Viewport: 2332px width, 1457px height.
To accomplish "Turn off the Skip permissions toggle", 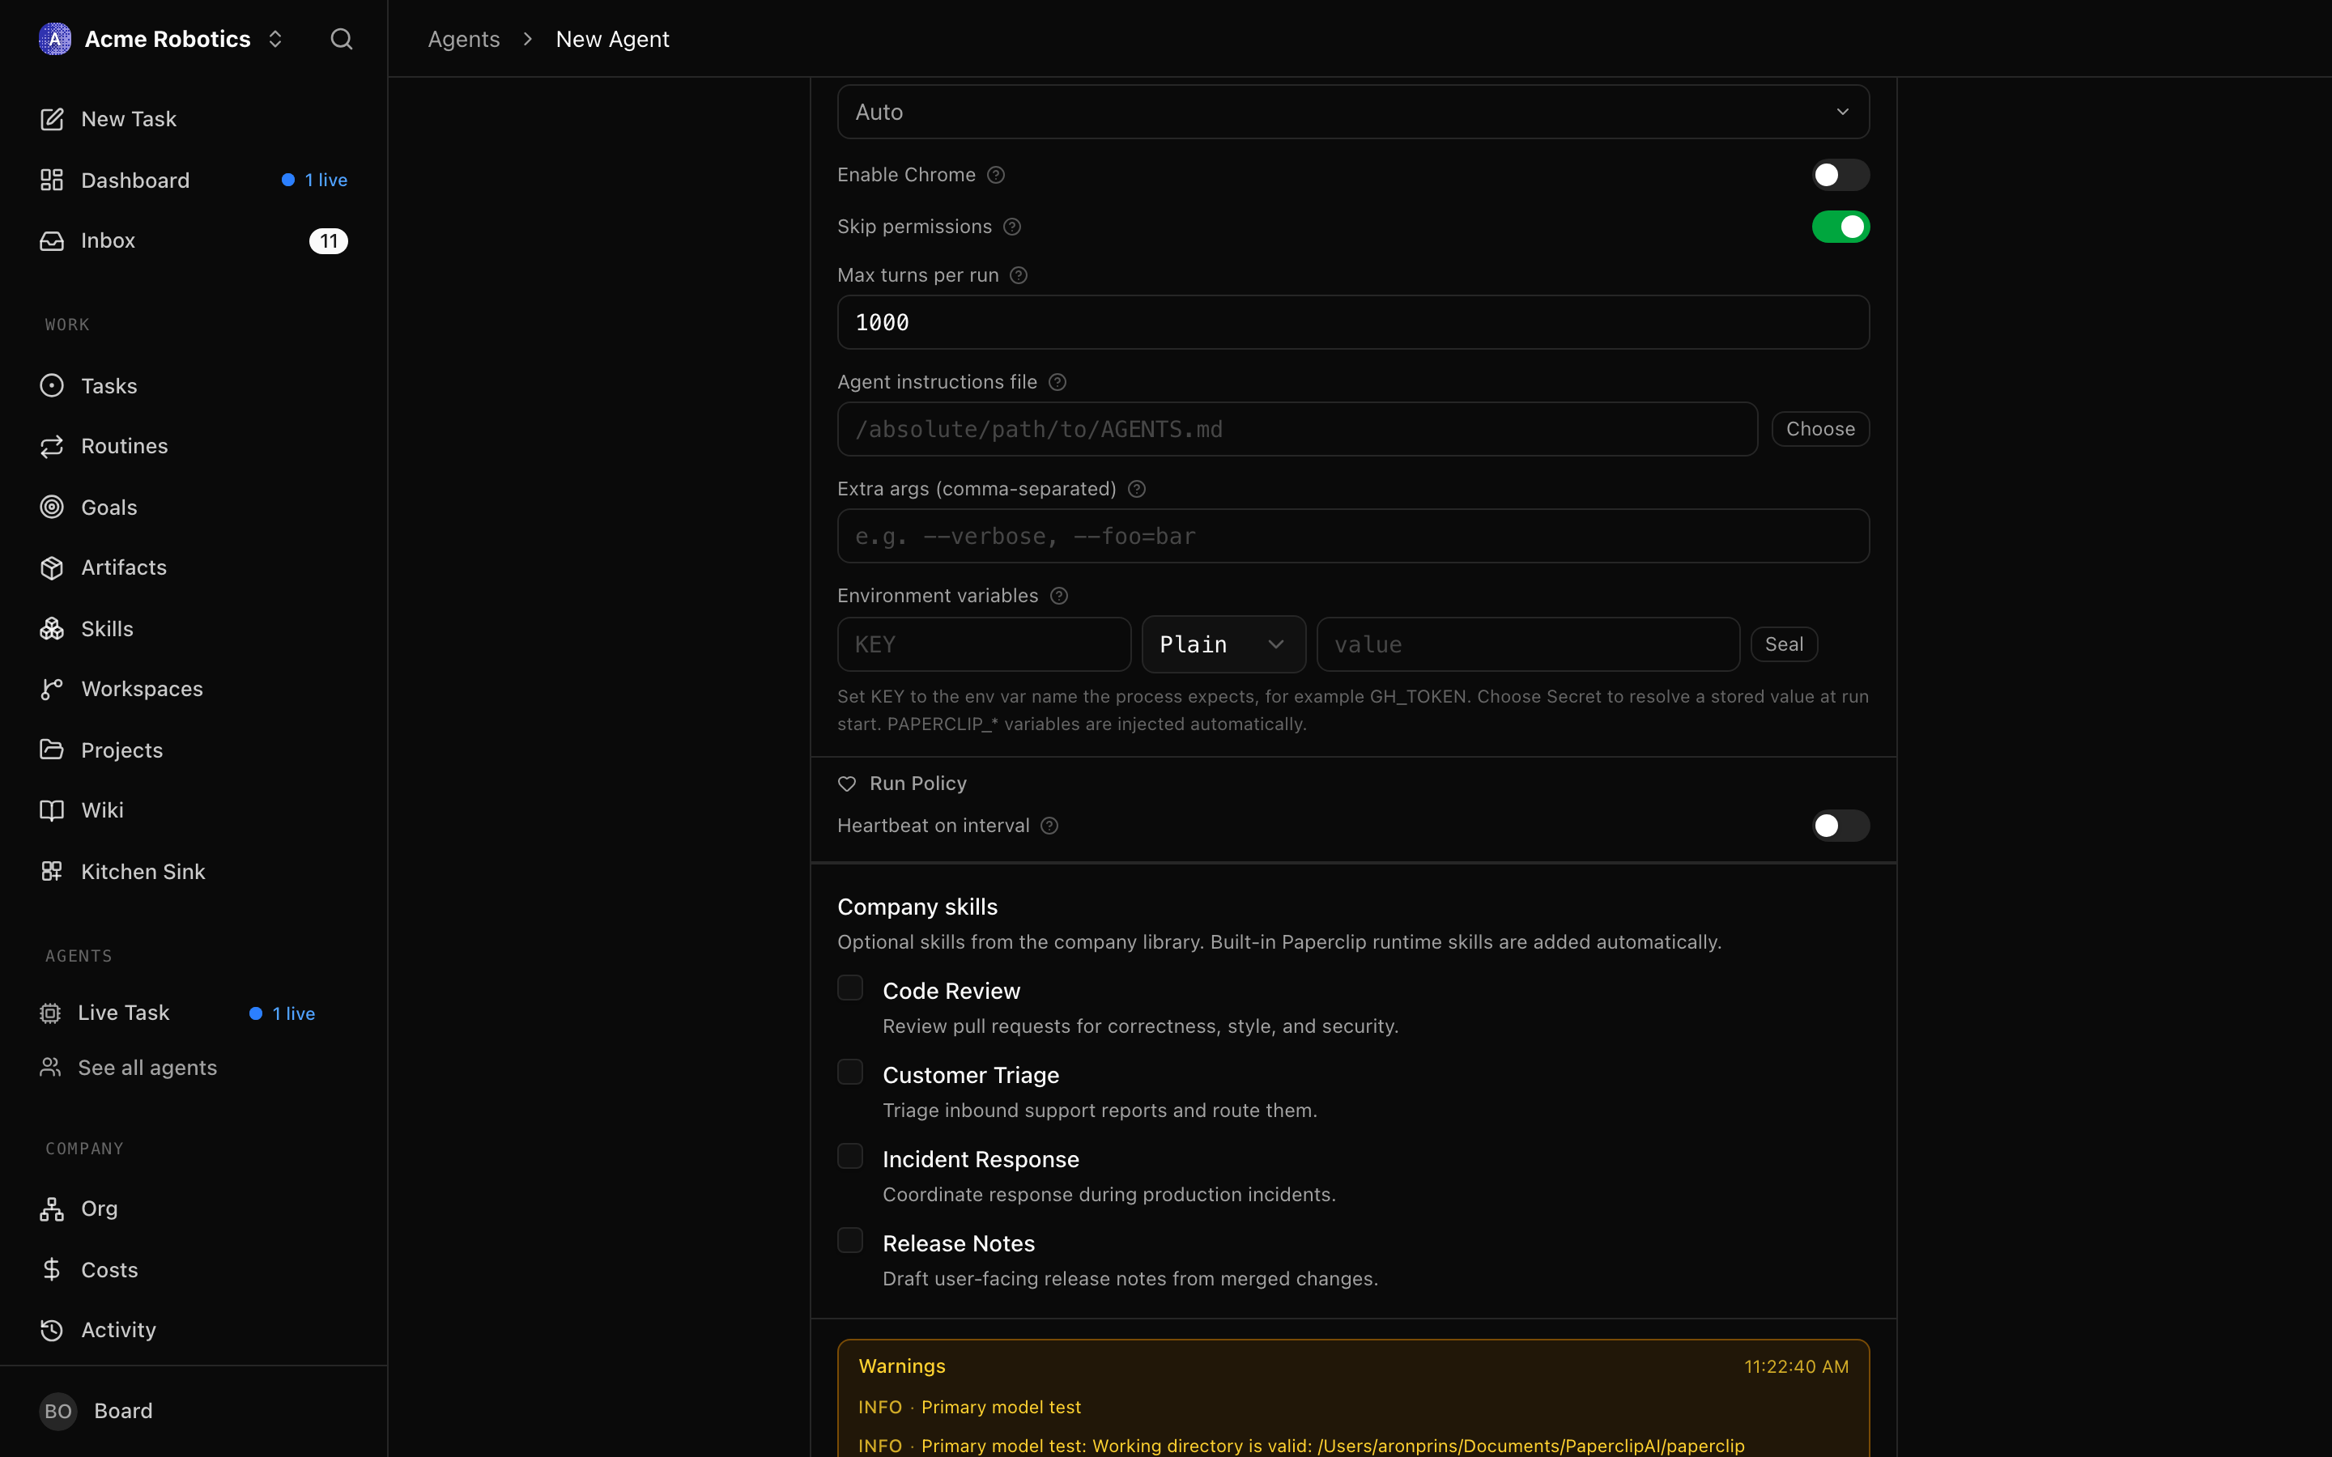I will click(1840, 227).
